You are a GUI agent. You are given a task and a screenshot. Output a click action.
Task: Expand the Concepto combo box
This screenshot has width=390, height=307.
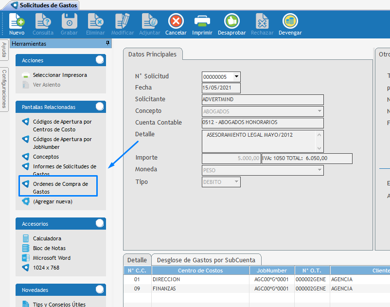pyautogui.click(x=319, y=111)
